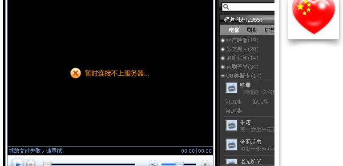Play 第01集 episode of 赎罪

[234, 102]
